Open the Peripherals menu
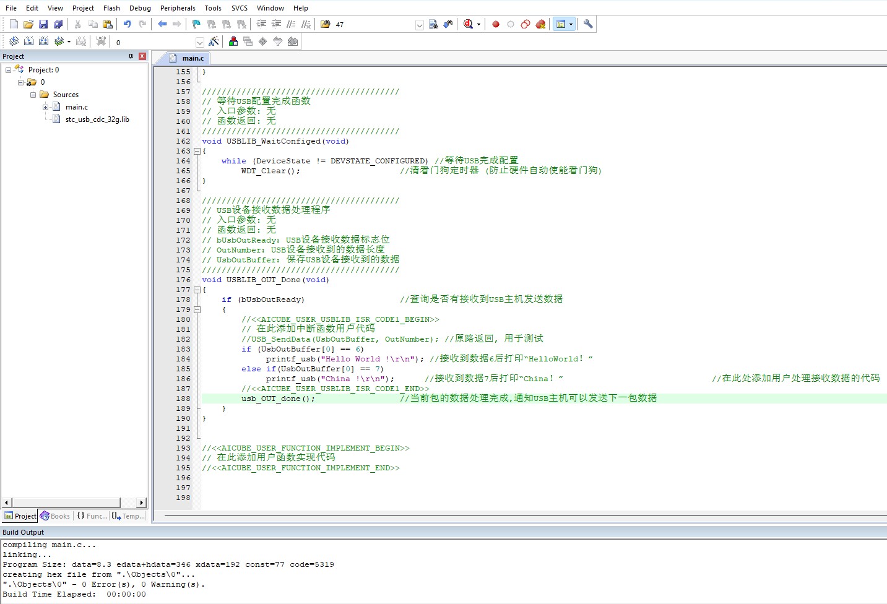The image size is (887, 604). (178, 8)
